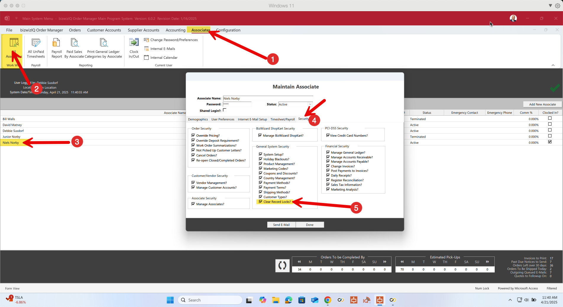The height and width of the screenshot is (307, 563).
Task: Toggle Vendor Management checkbox
Action: coord(193,183)
